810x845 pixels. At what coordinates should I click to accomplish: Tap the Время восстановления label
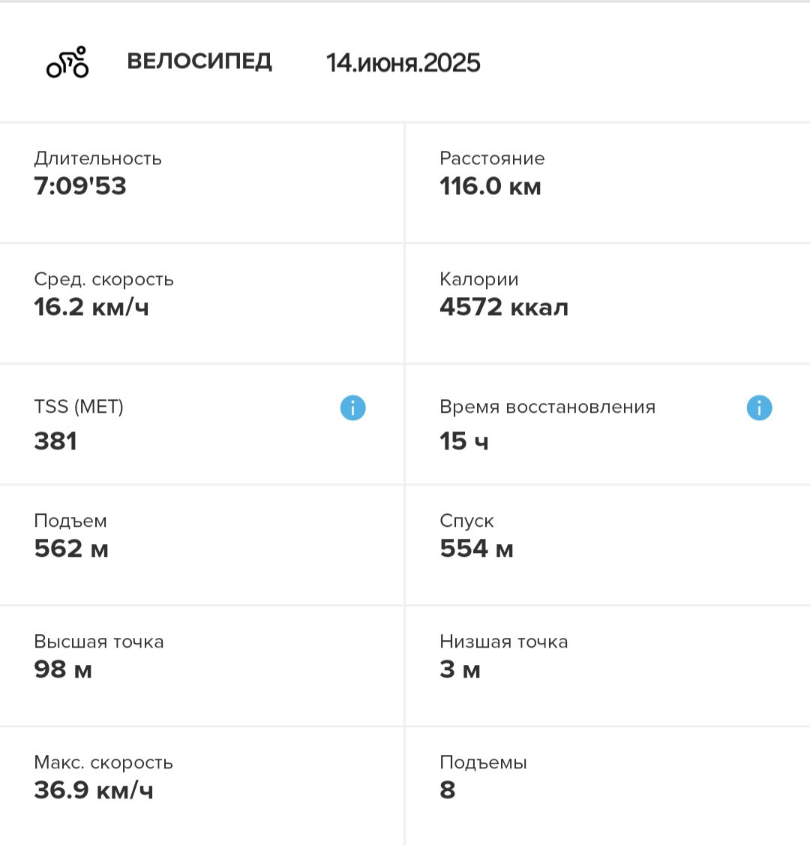pos(547,406)
